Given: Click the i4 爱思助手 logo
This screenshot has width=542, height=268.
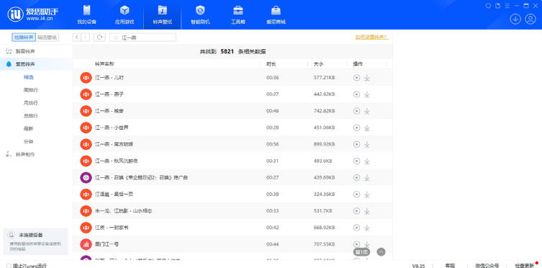Looking at the screenshot, I should click(x=33, y=14).
